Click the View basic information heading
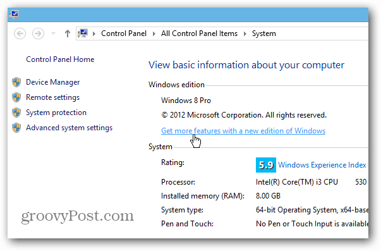 pyautogui.click(x=246, y=65)
